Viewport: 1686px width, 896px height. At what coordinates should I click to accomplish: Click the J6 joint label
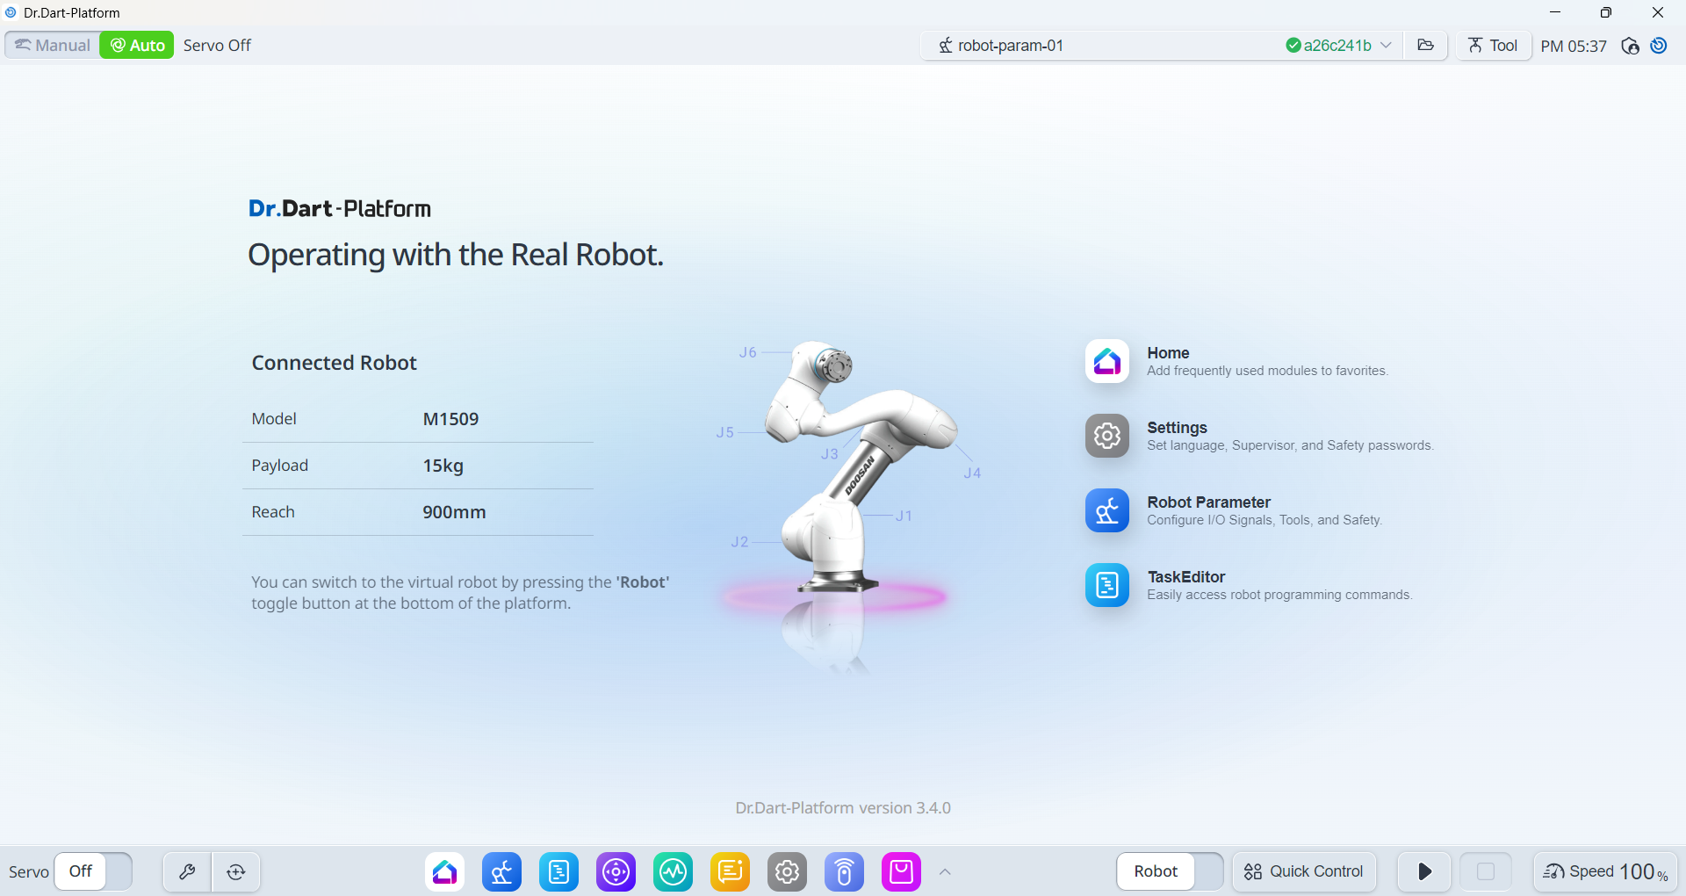[x=747, y=352]
